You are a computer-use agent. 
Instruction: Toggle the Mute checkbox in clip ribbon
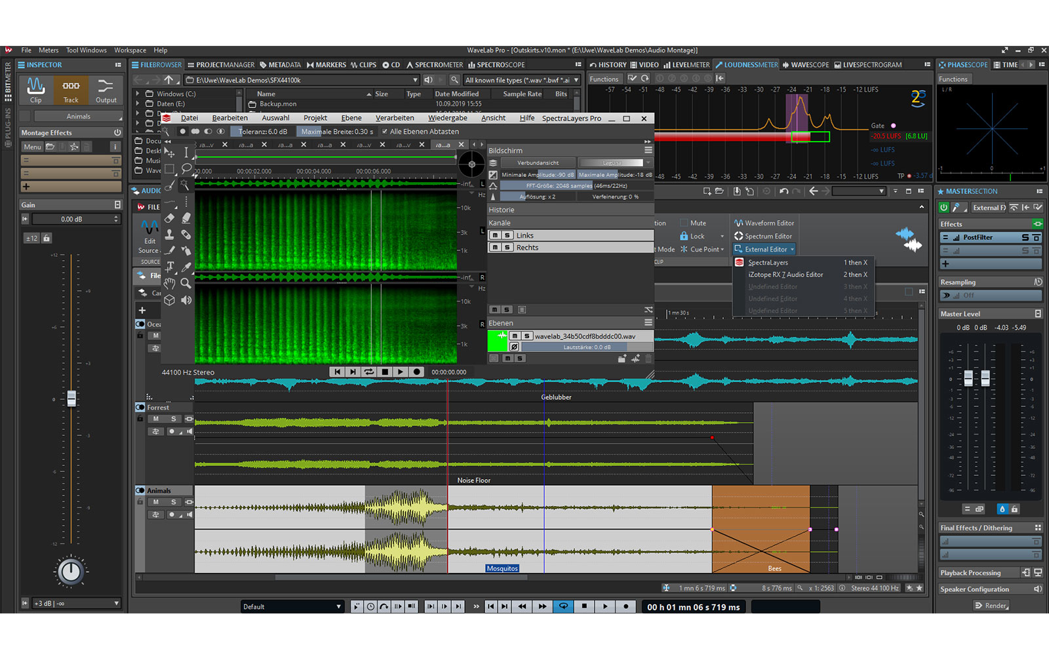pyautogui.click(x=684, y=223)
